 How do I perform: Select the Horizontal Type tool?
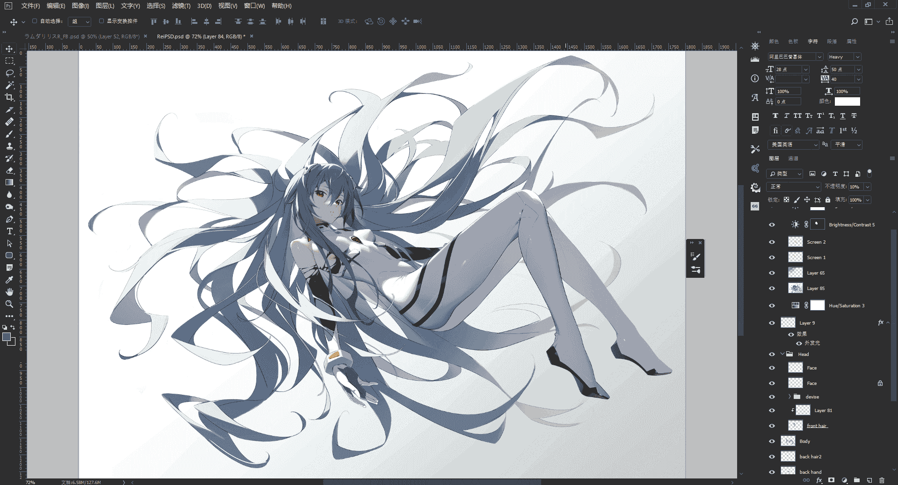pyautogui.click(x=9, y=231)
